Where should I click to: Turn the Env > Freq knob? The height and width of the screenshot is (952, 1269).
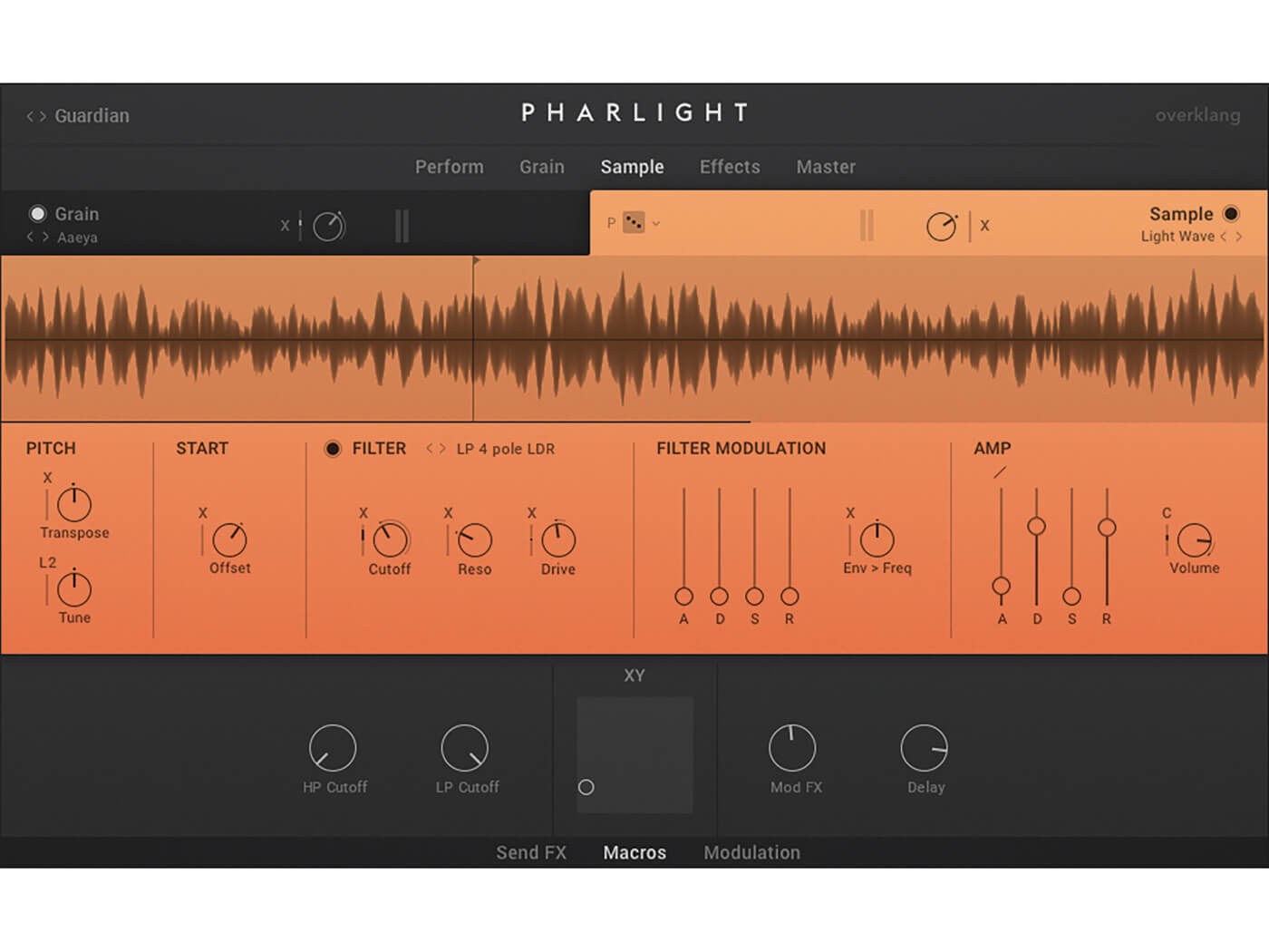[x=876, y=540]
